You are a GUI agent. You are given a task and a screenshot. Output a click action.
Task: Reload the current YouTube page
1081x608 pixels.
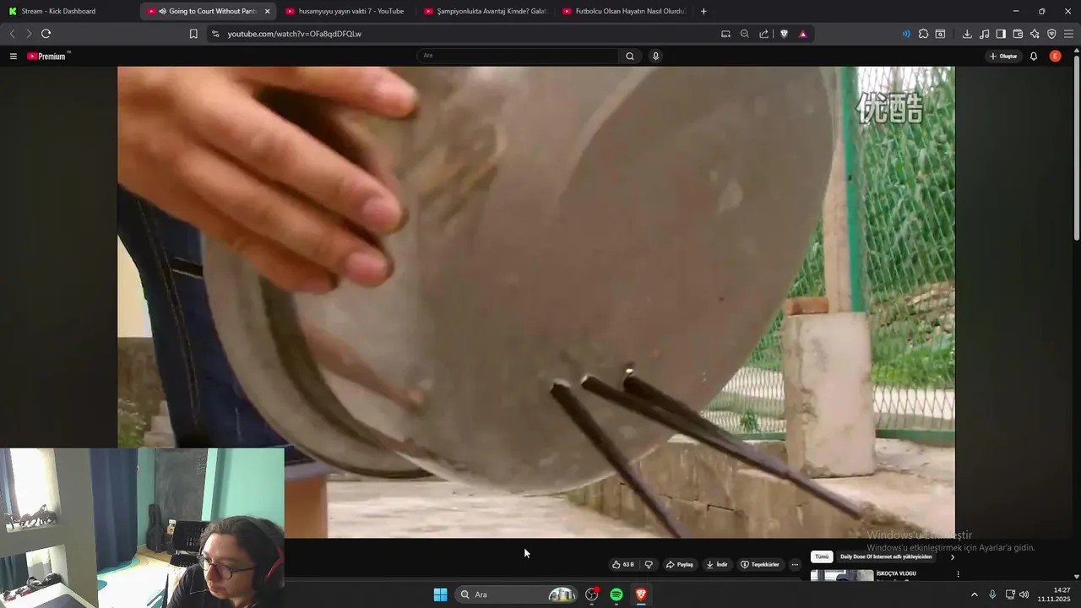46,34
